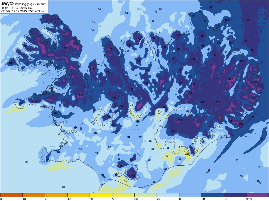Select the value 78 over the southwest sea
269x201 pixels.
(x=63, y=187)
